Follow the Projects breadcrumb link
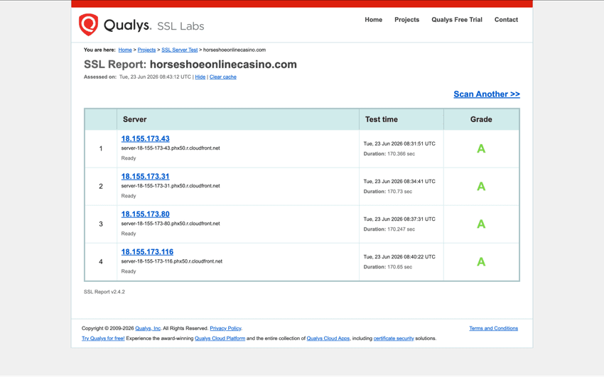 tap(146, 50)
